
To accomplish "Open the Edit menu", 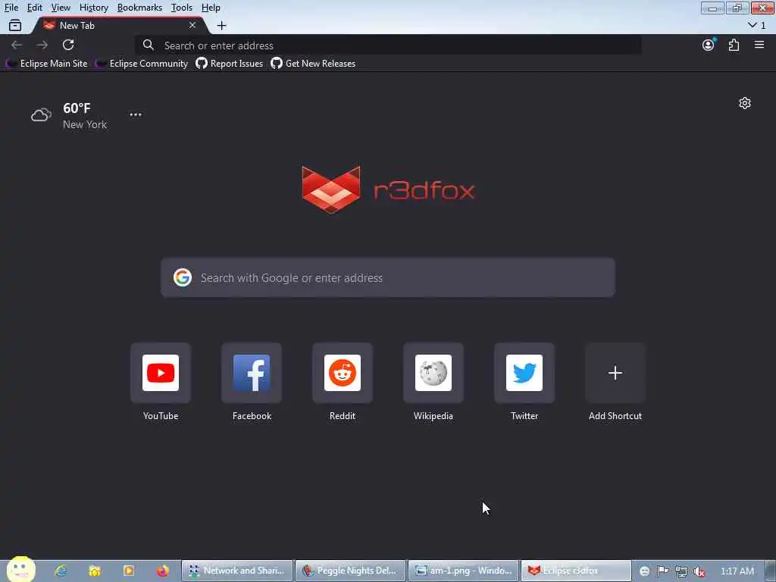I will [x=35, y=8].
